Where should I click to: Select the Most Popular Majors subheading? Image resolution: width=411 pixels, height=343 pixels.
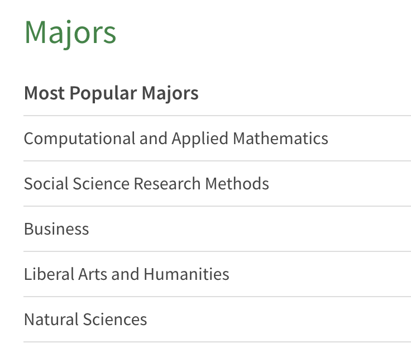click(x=111, y=94)
